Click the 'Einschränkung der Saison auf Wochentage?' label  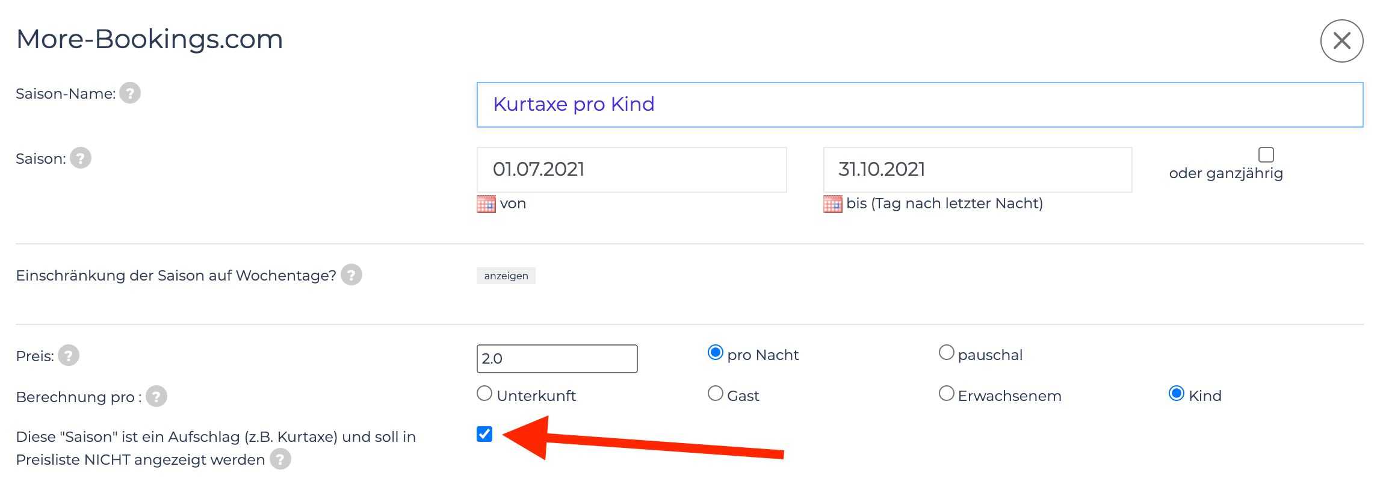pyautogui.click(x=176, y=276)
